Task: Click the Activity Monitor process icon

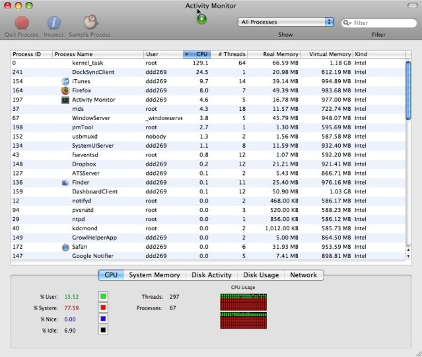Action: 65,100
